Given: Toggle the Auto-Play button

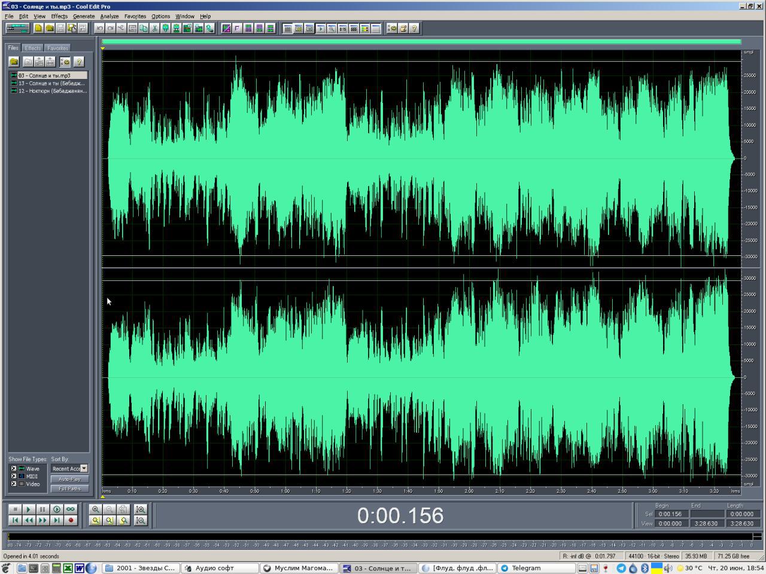Looking at the screenshot, I should (x=69, y=480).
